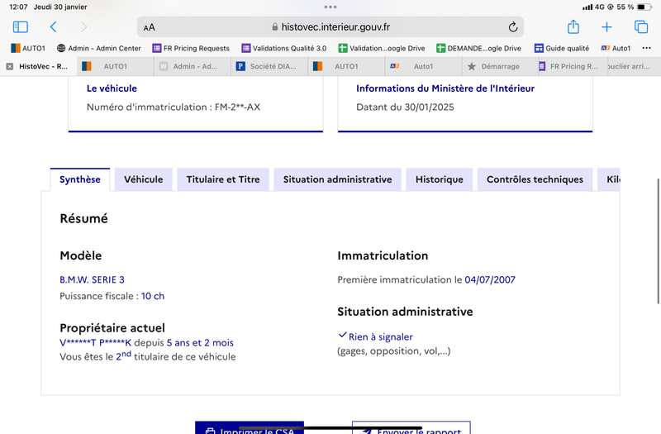Open the Véhicule tab
The image size is (661, 434).
coord(143,179)
